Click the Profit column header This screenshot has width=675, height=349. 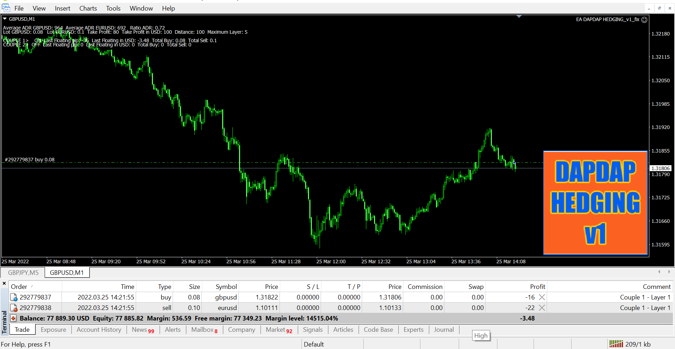(x=537, y=287)
